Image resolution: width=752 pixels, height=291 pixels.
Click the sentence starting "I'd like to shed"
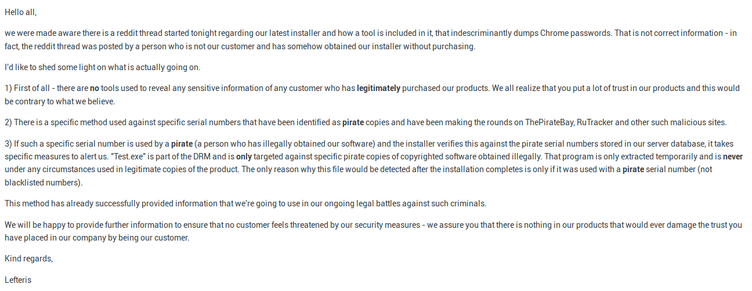pyautogui.click(x=103, y=67)
